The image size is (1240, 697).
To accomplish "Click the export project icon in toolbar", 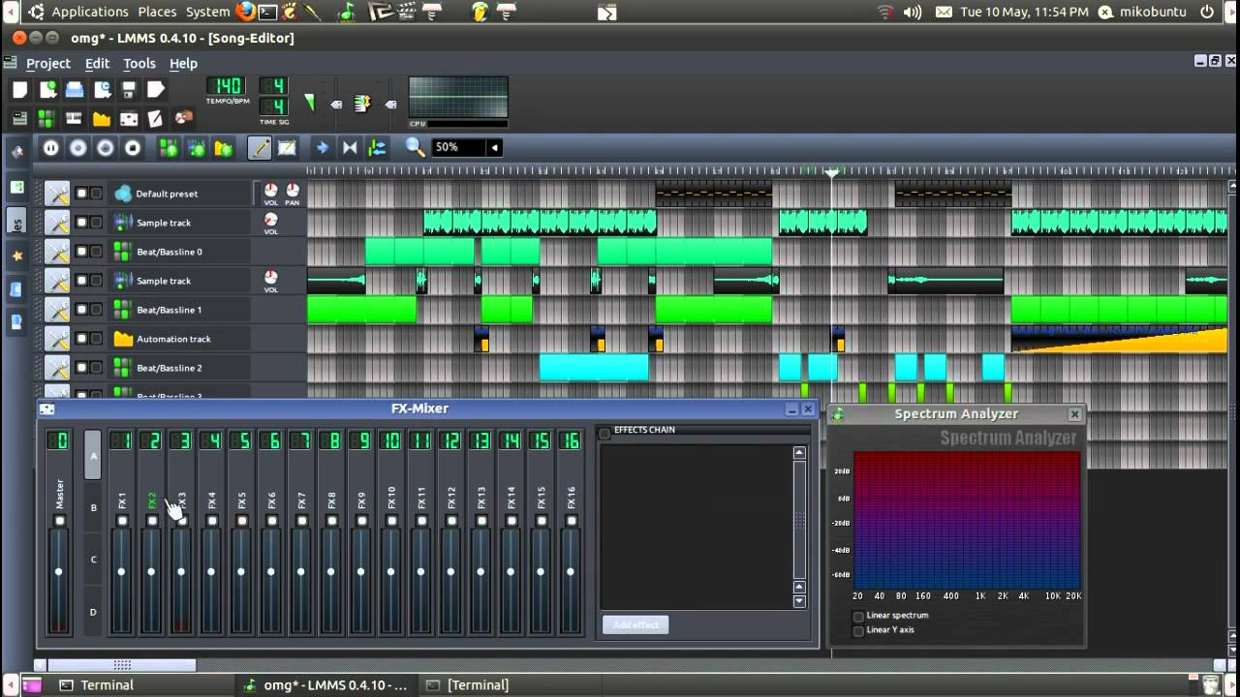I will coord(156,90).
